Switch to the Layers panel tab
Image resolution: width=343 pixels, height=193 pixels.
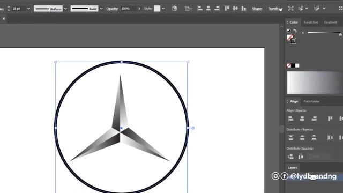tap(293, 168)
